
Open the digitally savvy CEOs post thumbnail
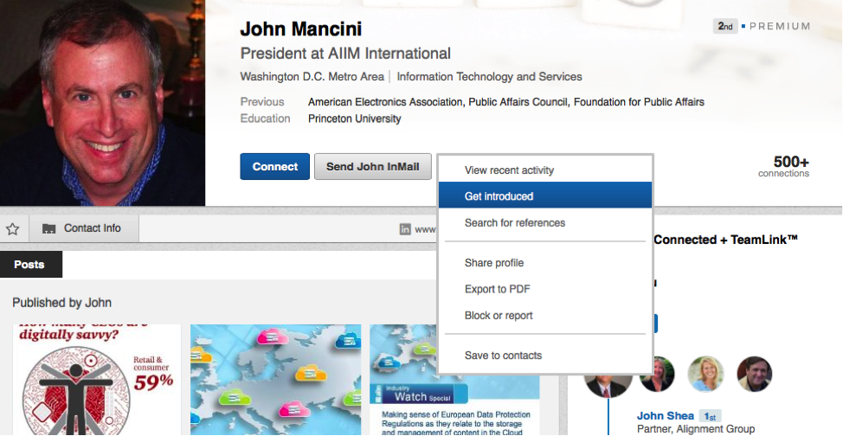point(97,380)
